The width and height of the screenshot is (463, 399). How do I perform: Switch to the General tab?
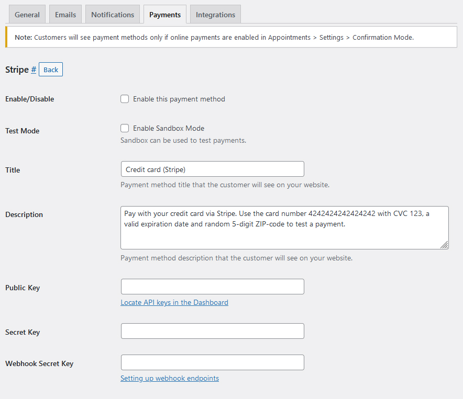pyautogui.click(x=27, y=15)
